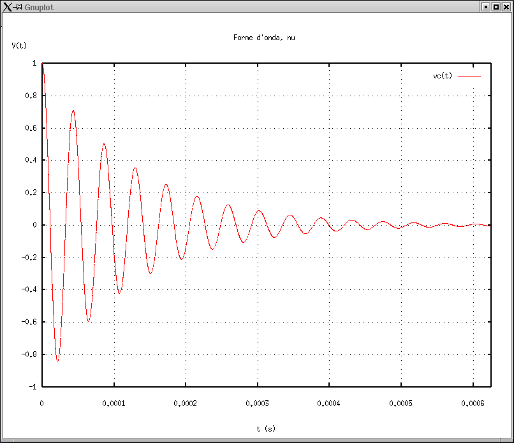Screen dimensions: 514x443
Task: Maximize the Gnuplot window
Action: click(x=496, y=6)
